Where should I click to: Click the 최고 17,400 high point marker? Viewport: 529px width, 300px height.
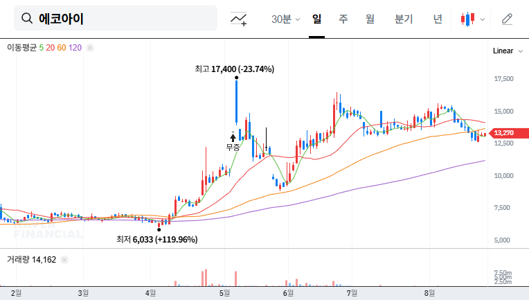pos(237,78)
